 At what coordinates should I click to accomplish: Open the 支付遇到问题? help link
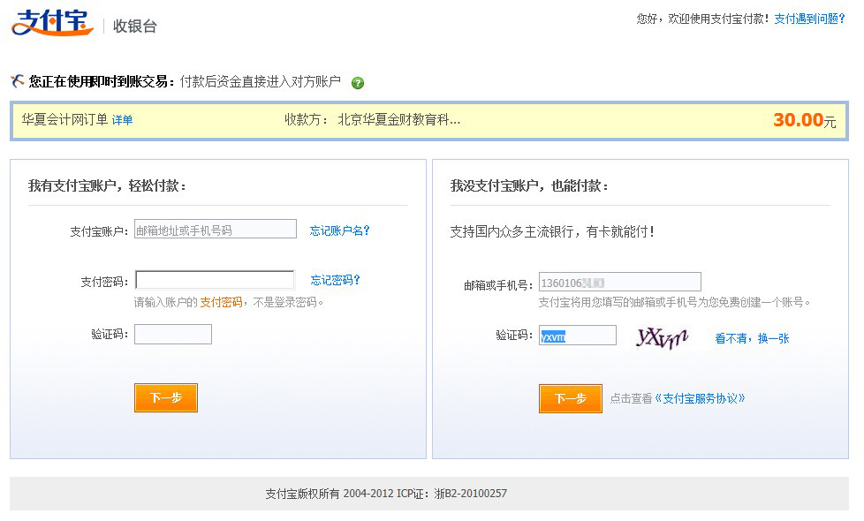pyautogui.click(x=809, y=19)
